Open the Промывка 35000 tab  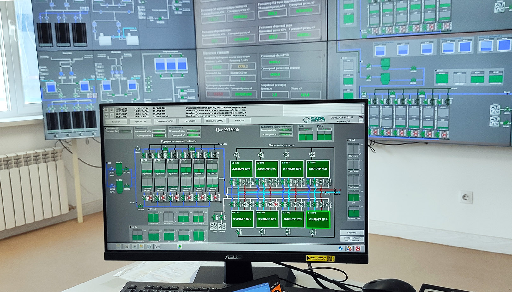(165, 121)
